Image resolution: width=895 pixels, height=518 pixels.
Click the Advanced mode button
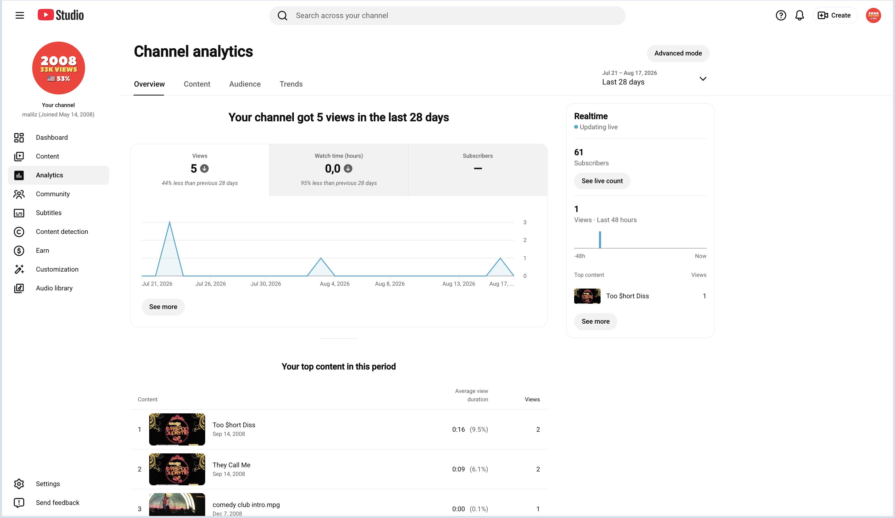(678, 53)
